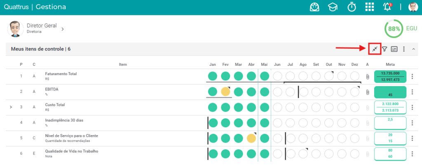Click the compact view arrows icon
This screenshot has height=168, width=422.
(375, 49)
